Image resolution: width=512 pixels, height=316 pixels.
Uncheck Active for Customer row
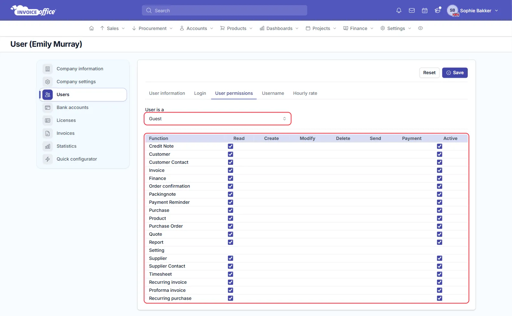pyautogui.click(x=440, y=154)
